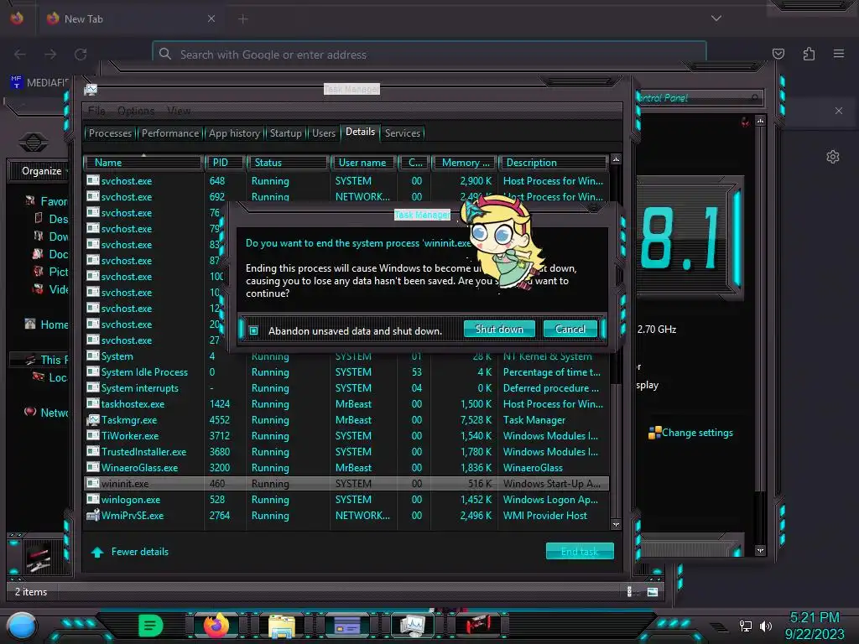Image resolution: width=859 pixels, height=644 pixels.
Task: Switch to the Users tab
Action: coord(323,133)
